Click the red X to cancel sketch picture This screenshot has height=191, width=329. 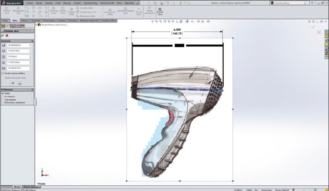click(x=7, y=36)
